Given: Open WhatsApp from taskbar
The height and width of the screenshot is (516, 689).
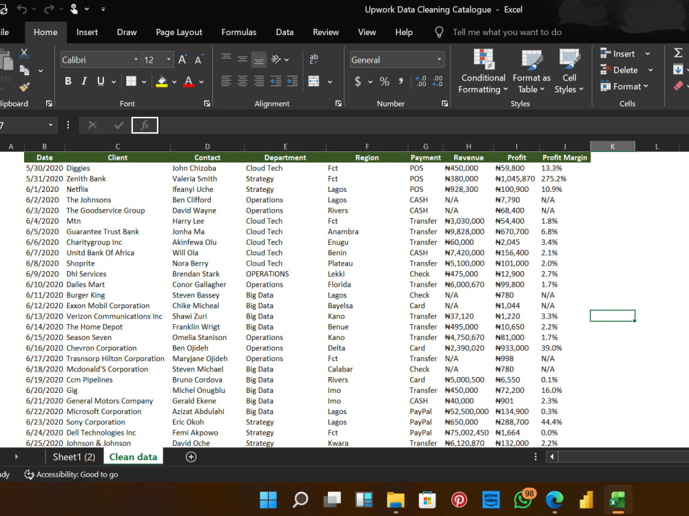Looking at the screenshot, I should click(523, 499).
